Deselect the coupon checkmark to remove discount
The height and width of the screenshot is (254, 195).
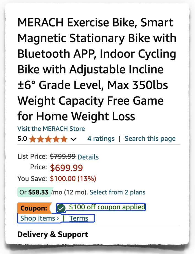click(61, 208)
